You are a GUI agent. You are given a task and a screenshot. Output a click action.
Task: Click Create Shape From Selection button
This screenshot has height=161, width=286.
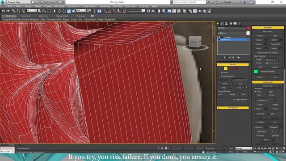click(x=268, y=53)
